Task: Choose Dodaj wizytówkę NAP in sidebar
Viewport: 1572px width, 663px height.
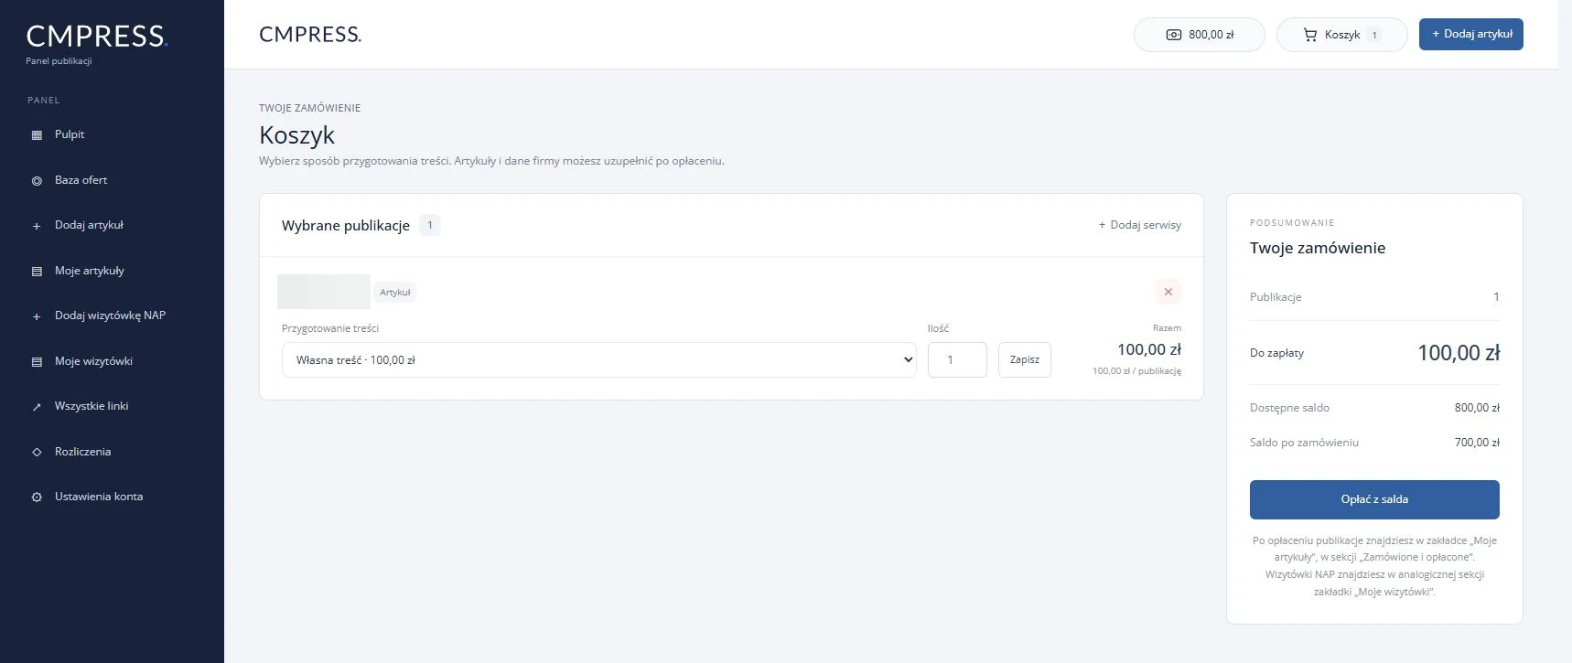Action: tap(110, 315)
